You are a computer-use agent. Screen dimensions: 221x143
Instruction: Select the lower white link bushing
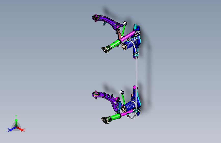[x=122, y=93]
